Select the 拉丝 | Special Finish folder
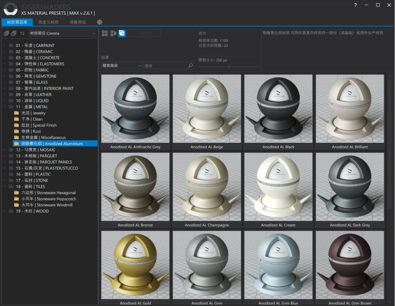This screenshot has height=306, width=395. 39,125
